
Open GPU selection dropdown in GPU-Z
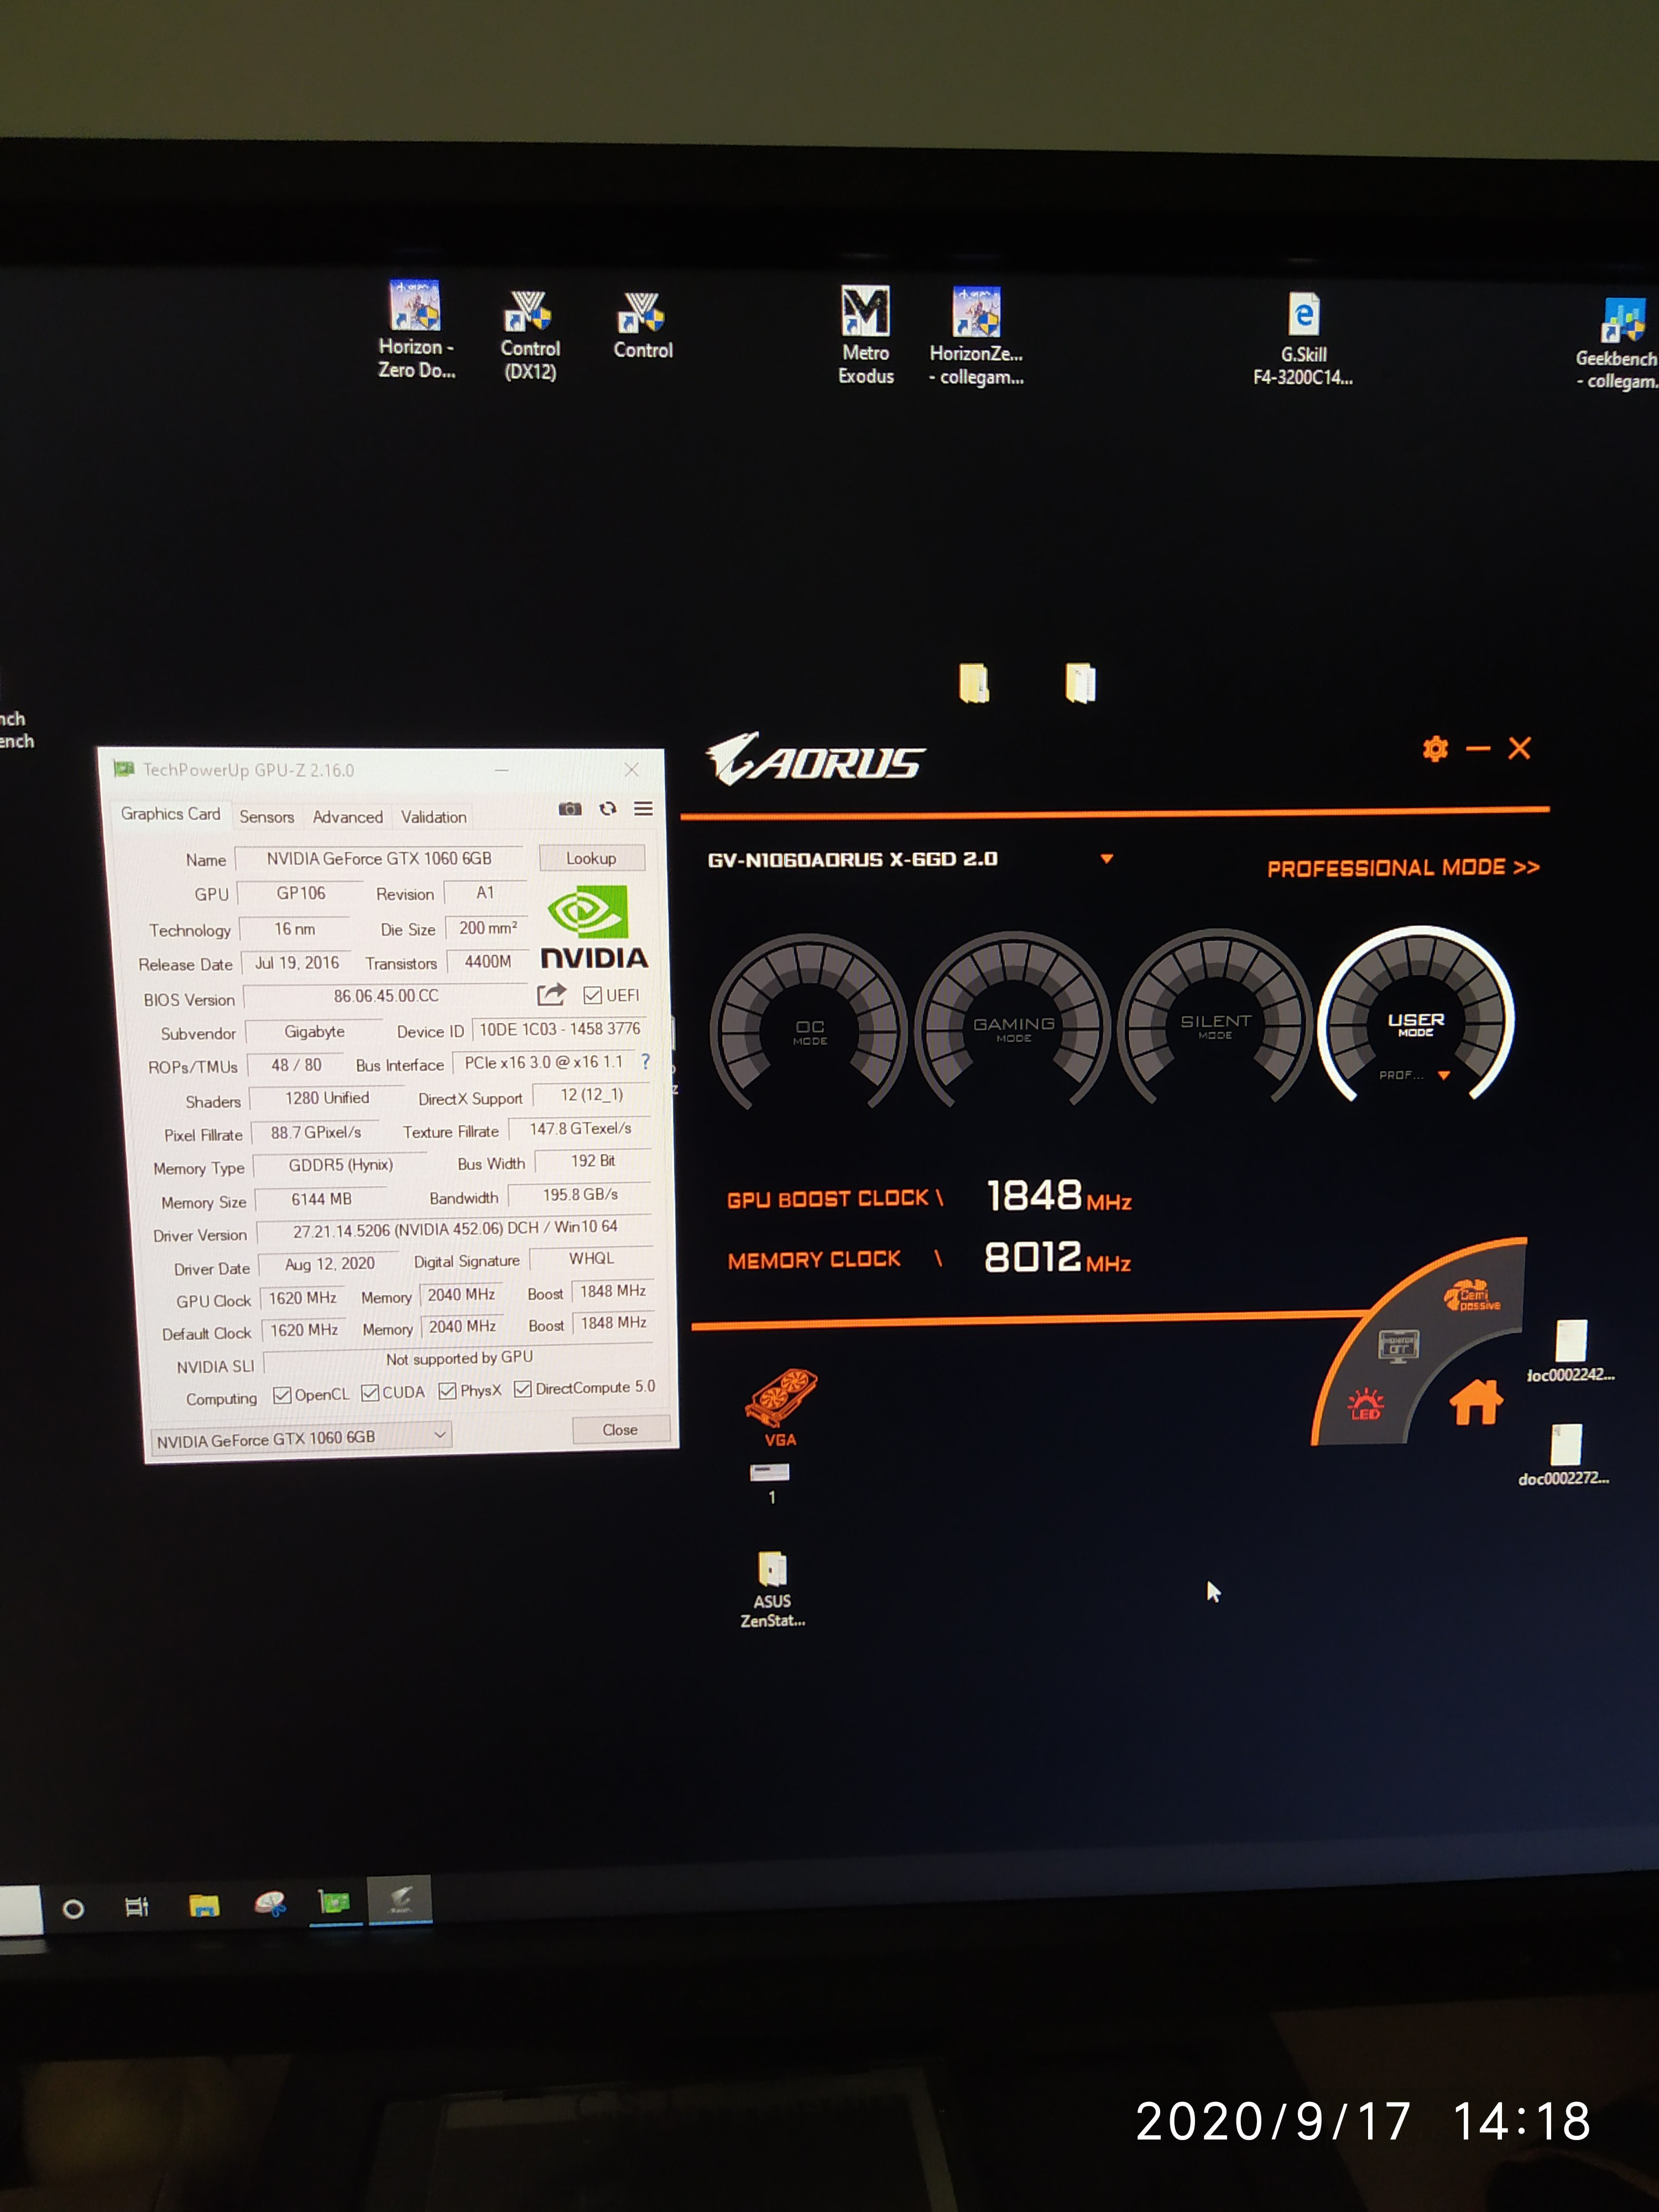pyautogui.click(x=301, y=1438)
